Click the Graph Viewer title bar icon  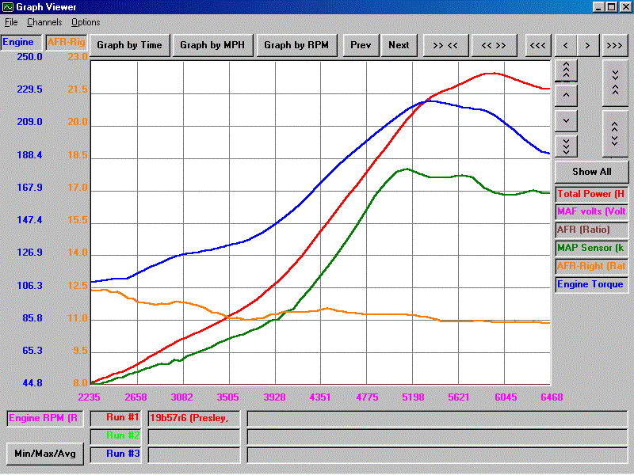8,7
